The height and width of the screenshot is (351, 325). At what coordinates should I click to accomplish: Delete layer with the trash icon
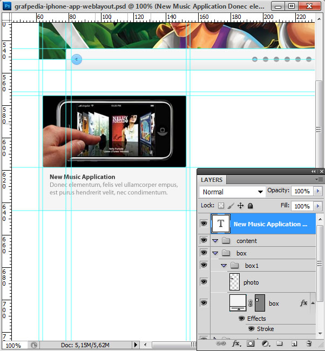[309, 343]
